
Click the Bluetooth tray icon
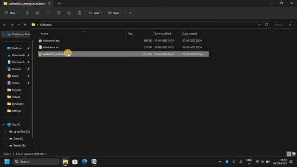point(227,162)
